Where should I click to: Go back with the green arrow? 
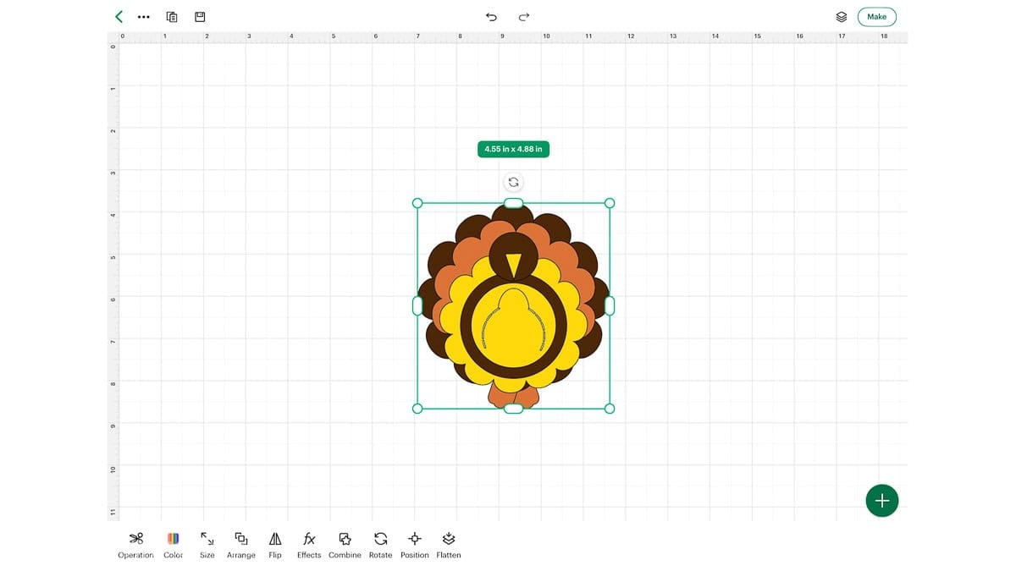click(x=119, y=16)
